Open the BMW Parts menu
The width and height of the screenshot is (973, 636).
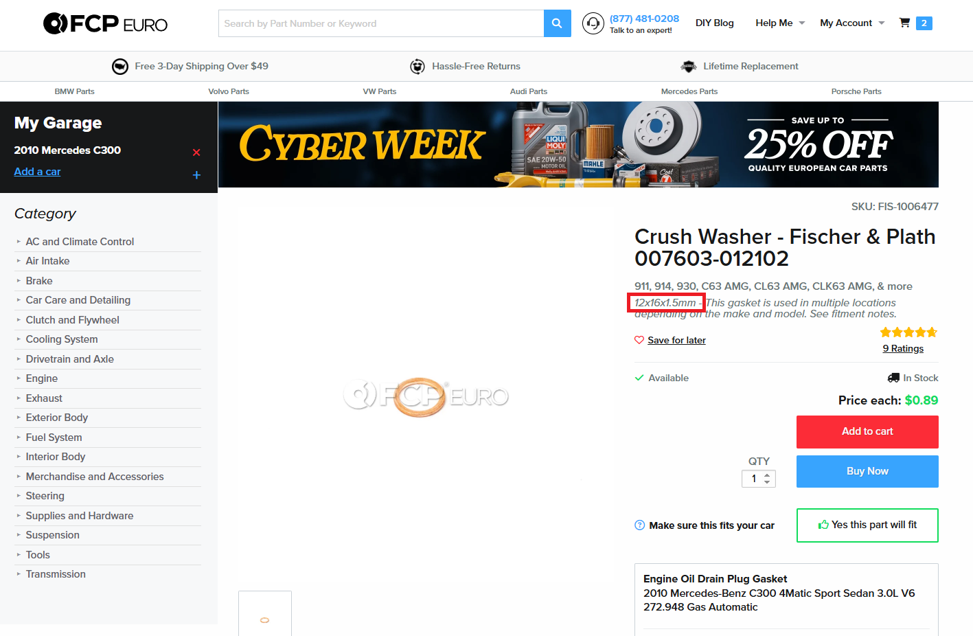click(x=74, y=91)
